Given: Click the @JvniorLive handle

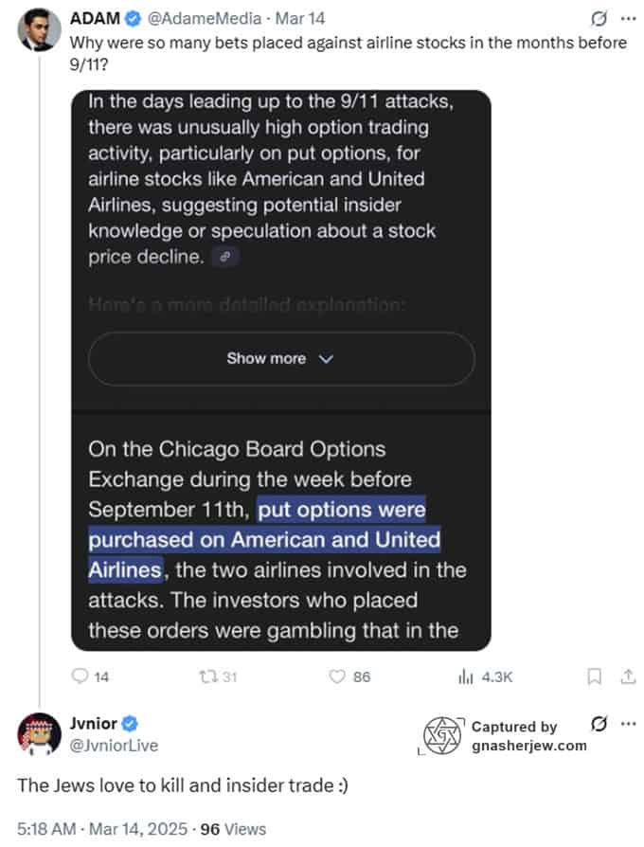Looking at the screenshot, I should (115, 745).
